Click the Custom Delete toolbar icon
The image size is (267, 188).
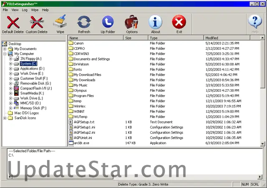pos(37,22)
